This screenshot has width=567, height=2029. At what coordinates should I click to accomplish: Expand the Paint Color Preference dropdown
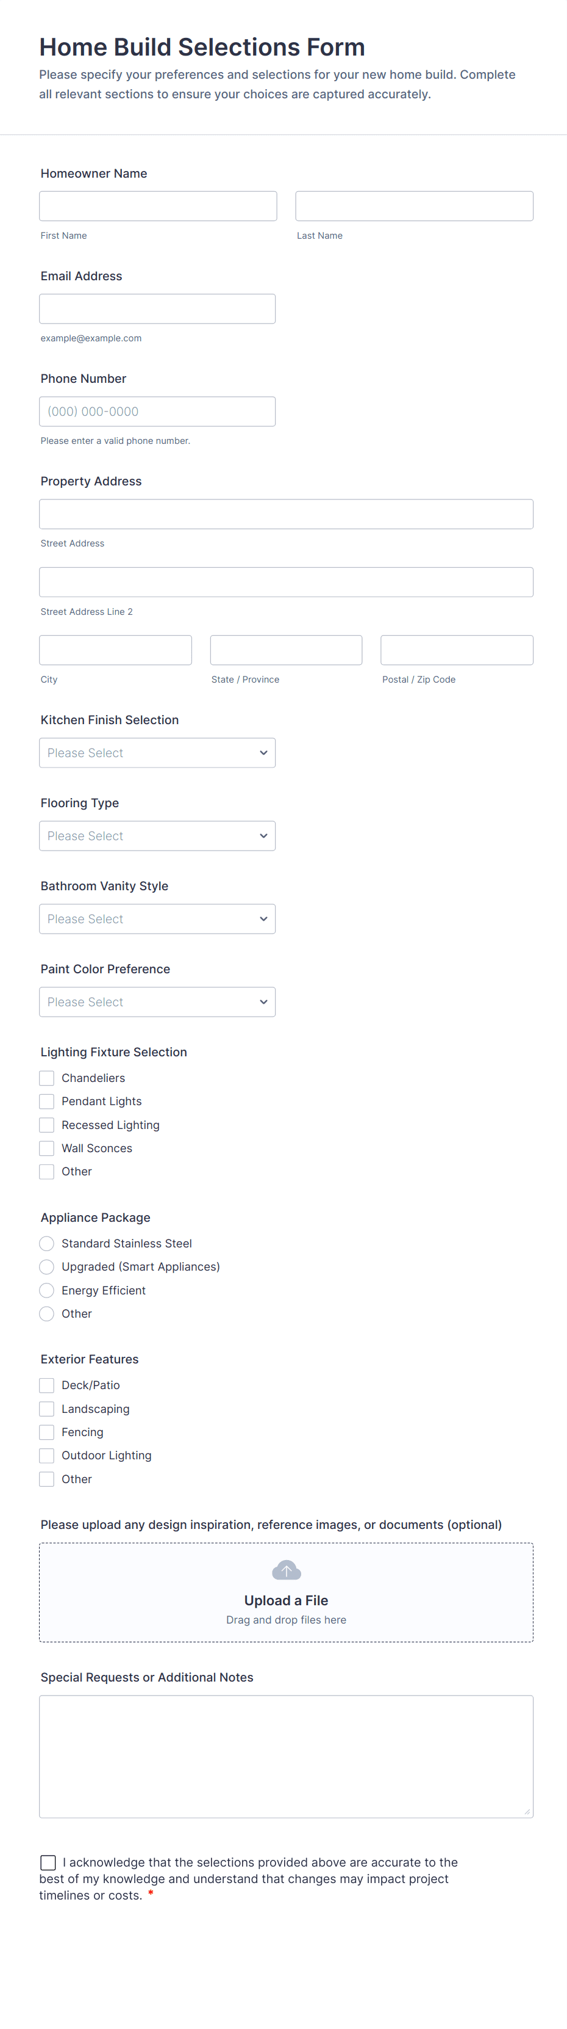tap(157, 1002)
